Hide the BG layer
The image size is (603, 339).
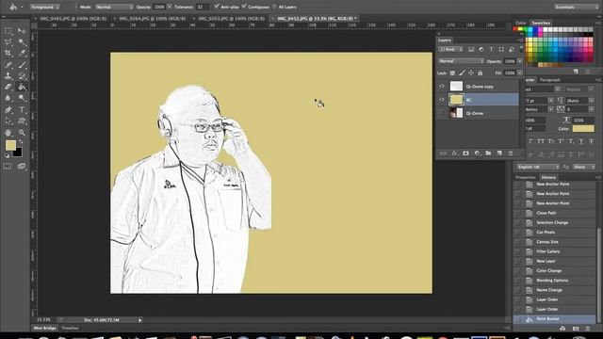click(x=442, y=100)
